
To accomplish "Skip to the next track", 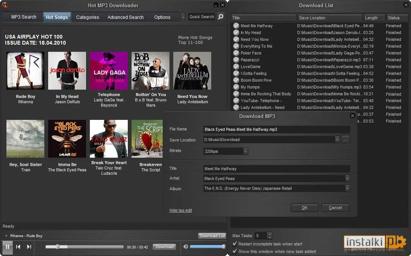I will (x=29, y=247).
